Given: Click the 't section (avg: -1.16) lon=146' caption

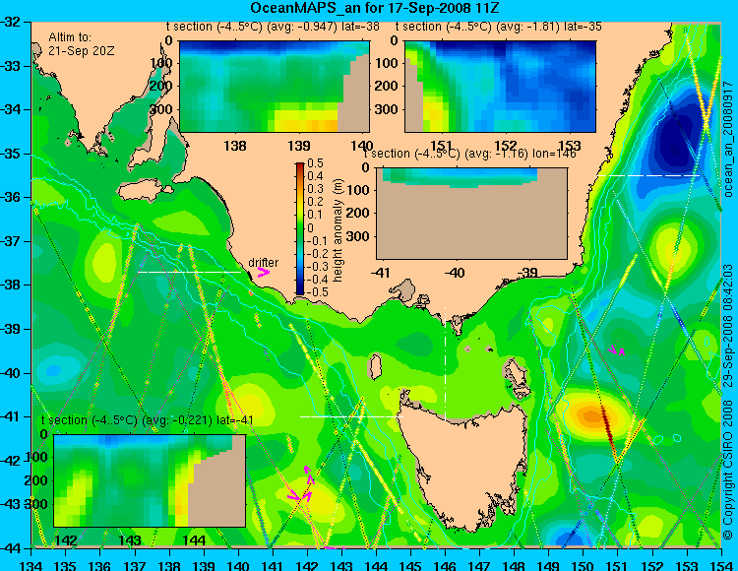Looking at the screenshot, I should [x=470, y=154].
